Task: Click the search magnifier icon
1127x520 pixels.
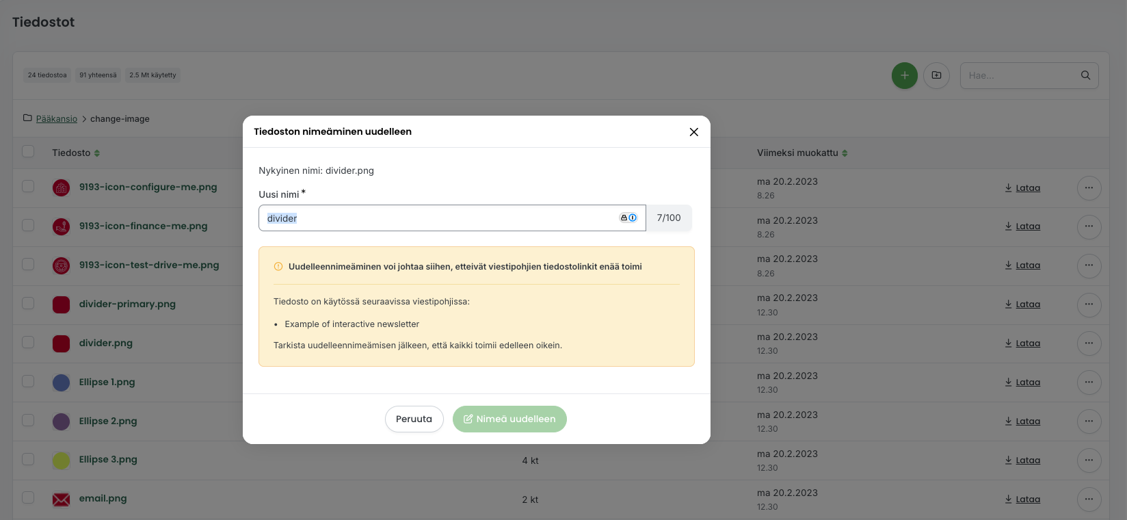Action: pyautogui.click(x=1085, y=75)
